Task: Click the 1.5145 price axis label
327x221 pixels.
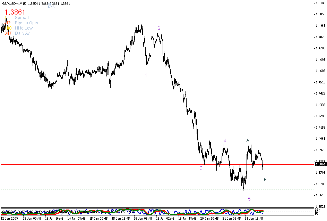Action: tap(321, 3)
